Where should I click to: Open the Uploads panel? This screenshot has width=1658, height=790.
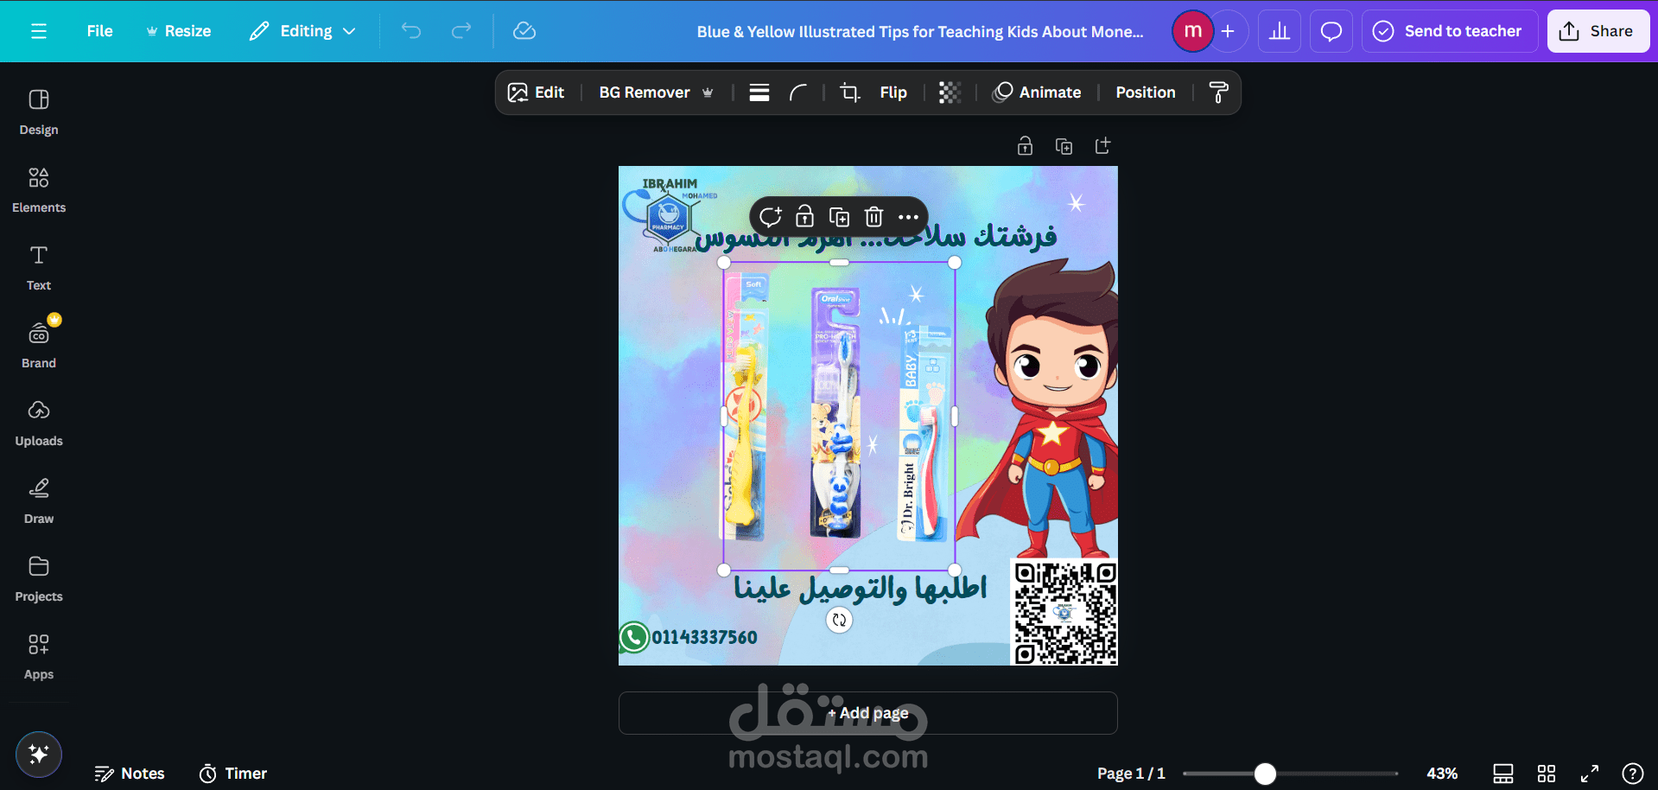tap(39, 424)
